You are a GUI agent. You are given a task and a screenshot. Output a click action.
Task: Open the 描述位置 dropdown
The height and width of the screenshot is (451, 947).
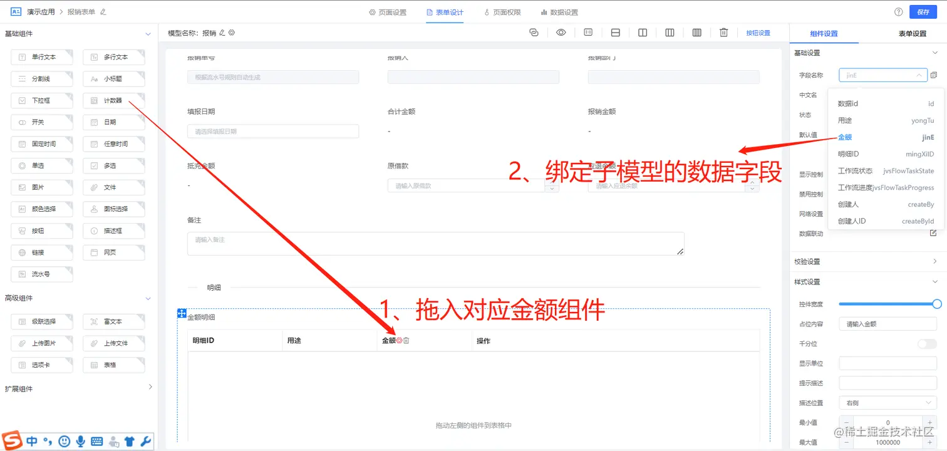coord(887,403)
